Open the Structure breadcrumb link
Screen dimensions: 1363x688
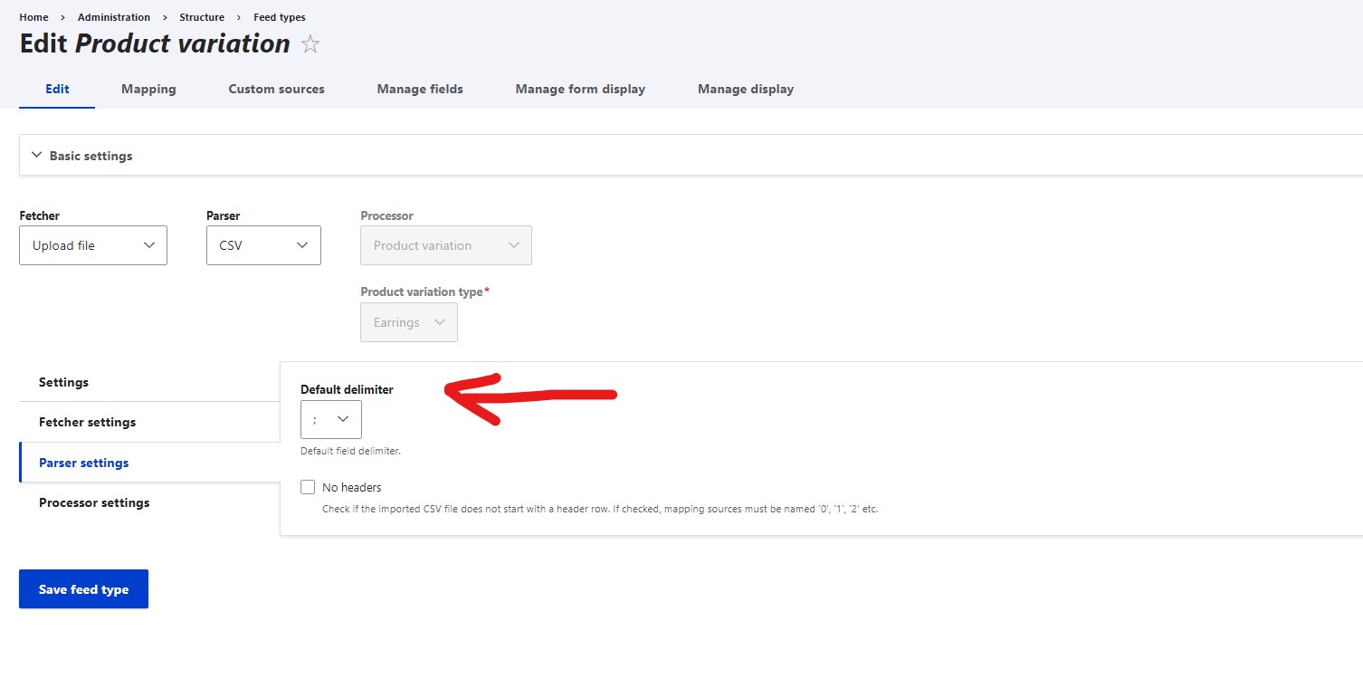tap(202, 17)
